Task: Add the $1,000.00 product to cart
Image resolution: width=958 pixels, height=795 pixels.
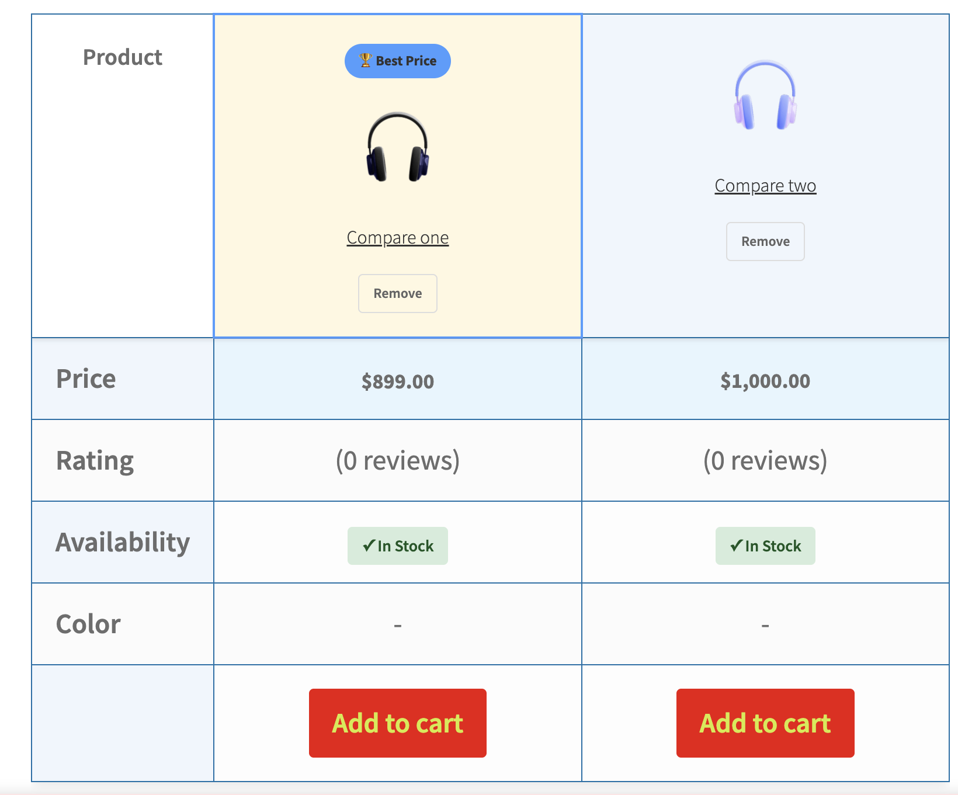Action: (x=765, y=723)
